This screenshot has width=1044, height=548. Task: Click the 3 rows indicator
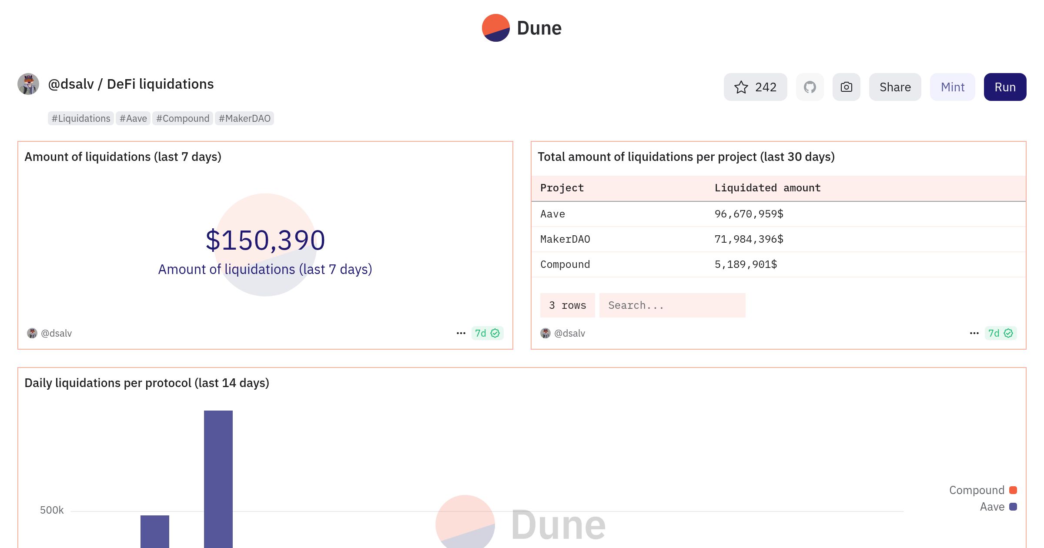click(567, 305)
